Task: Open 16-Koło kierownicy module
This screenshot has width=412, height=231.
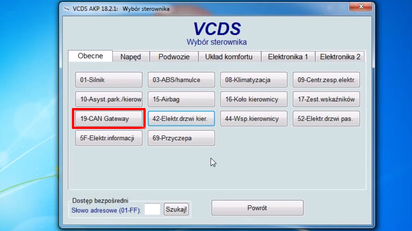Action: pyautogui.click(x=253, y=99)
